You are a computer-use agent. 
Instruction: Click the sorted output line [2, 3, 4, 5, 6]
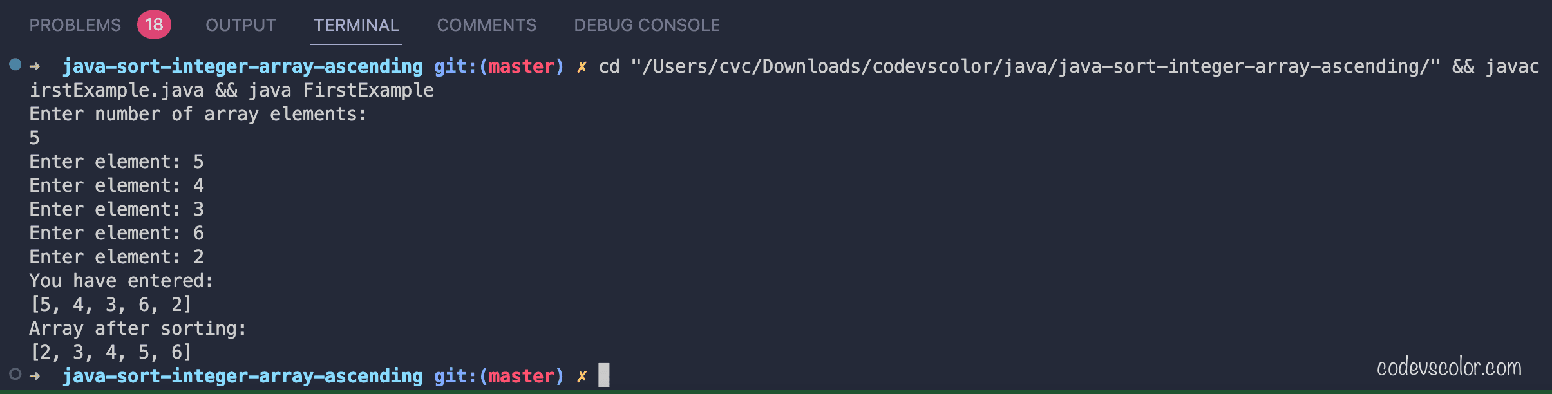point(111,352)
